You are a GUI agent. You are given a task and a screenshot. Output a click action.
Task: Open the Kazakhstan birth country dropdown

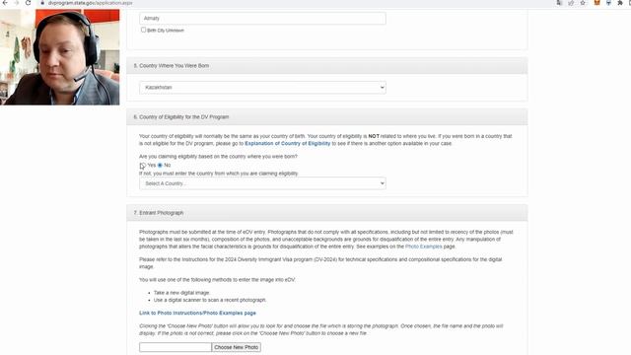point(262,88)
